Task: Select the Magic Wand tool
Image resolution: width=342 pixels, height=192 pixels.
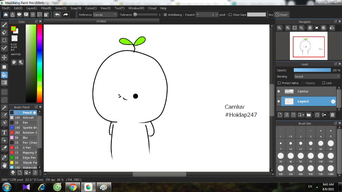Action: pyautogui.click(x=4, y=107)
